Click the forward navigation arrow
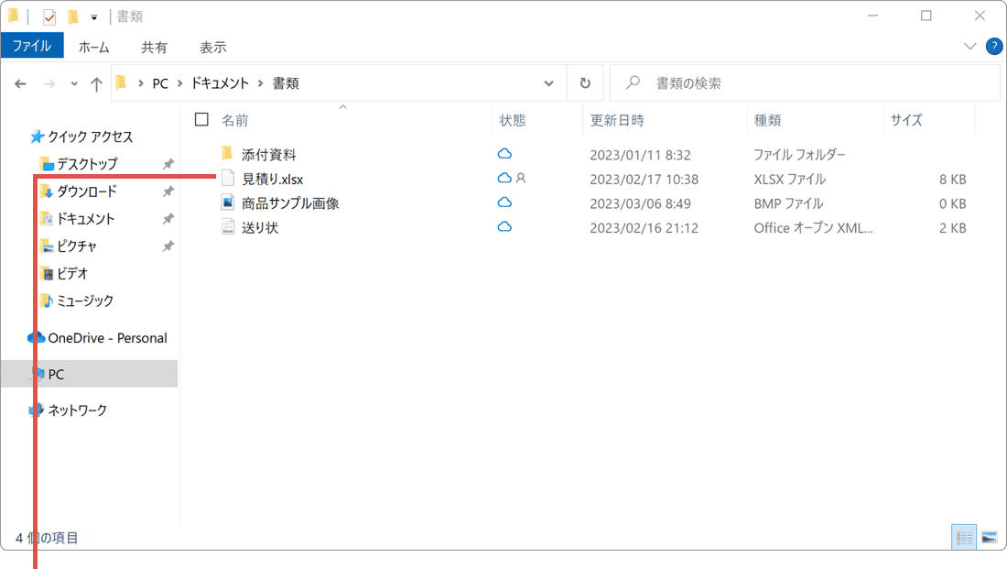The image size is (1007, 569). click(x=49, y=83)
